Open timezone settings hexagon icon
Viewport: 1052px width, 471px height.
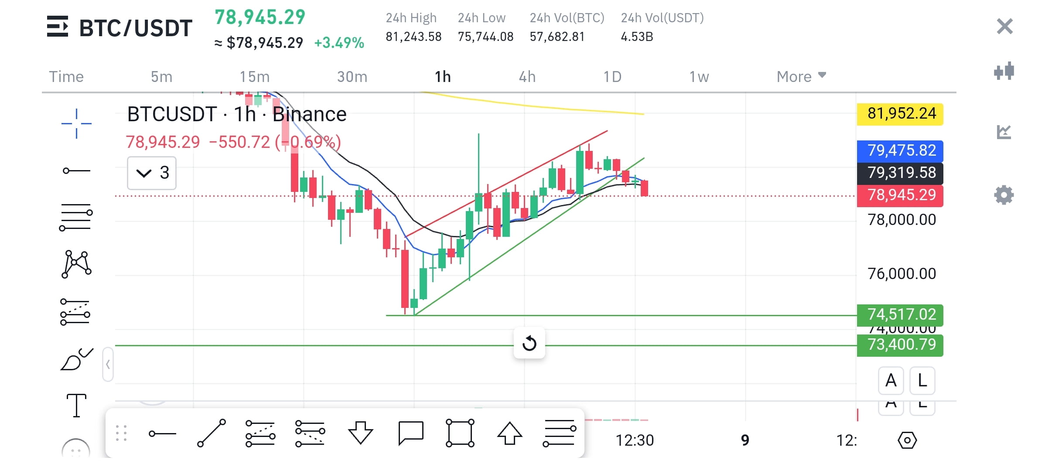pyautogui.click(x=907, y=440)
